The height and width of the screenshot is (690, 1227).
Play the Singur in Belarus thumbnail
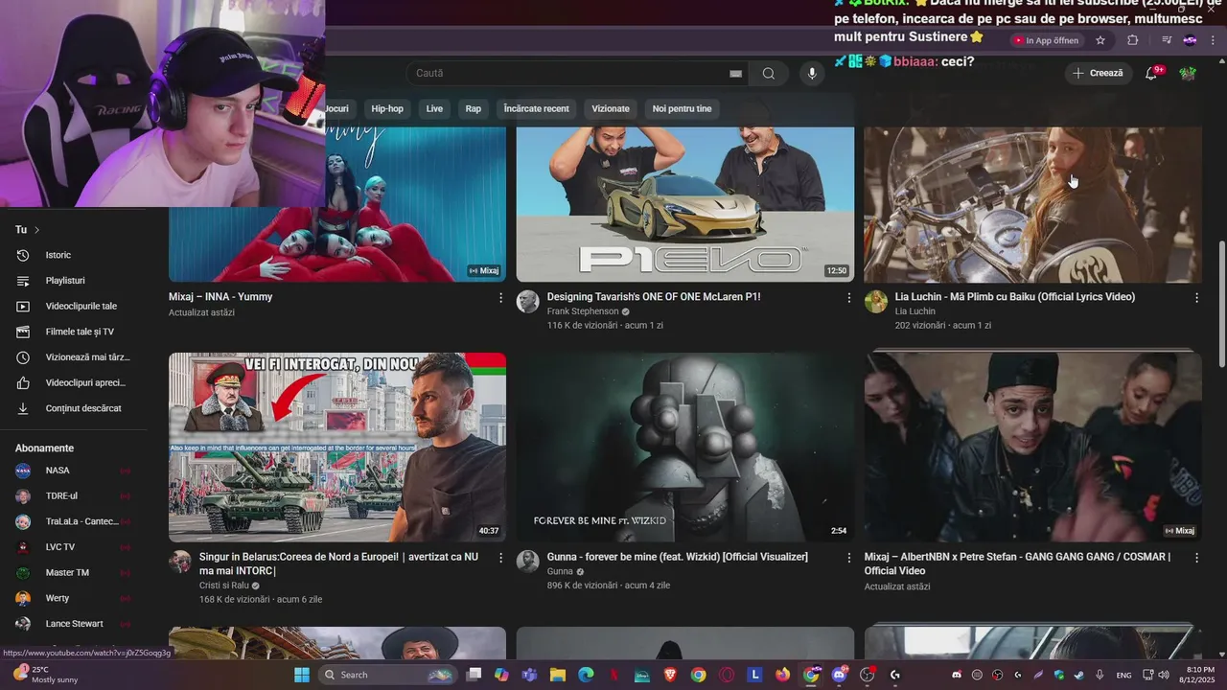click(x=337, y=448)
